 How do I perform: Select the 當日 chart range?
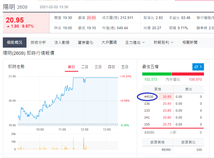(72, 67)
